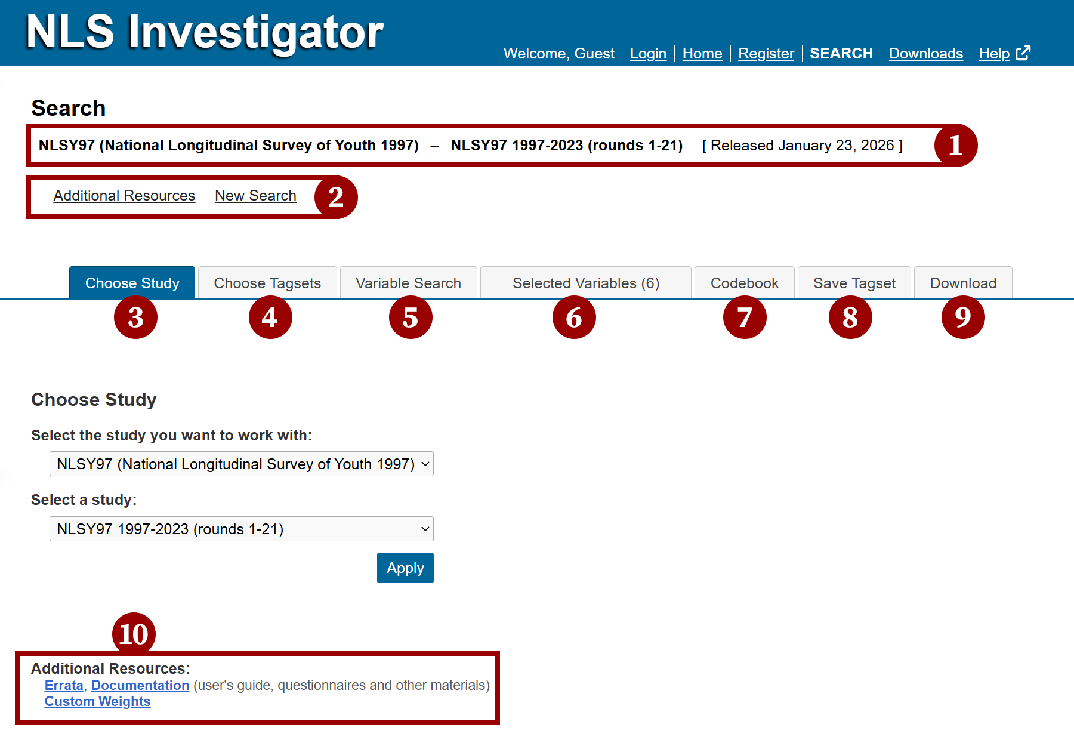This screenshot has height=752, width=1074.
Task: Open the Register link
Action: (766, 54)
